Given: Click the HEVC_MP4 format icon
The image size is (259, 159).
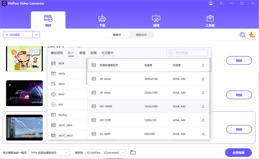Looking at the screenshot, I should click(53, 125).
